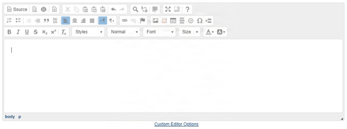Align text left
Image resolution: width=347 pixels, height=129 pixels.
pyautogui.click(x=66, y=20)
